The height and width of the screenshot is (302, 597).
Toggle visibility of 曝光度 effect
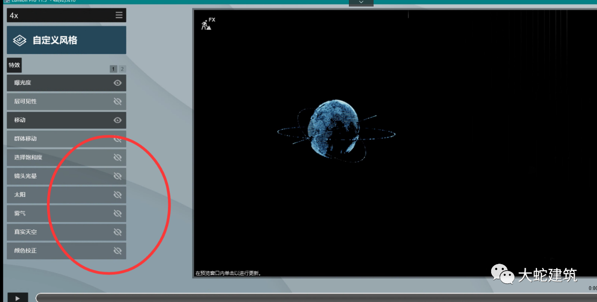118,83
